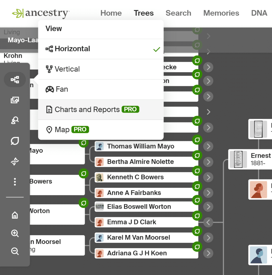Zoom out of the family tree

15,251
